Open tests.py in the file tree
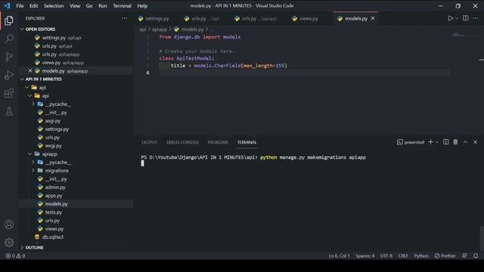 [x=54, y=212]
